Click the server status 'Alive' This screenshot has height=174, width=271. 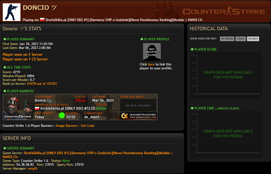pyautogui.click(x=66, y=161)
